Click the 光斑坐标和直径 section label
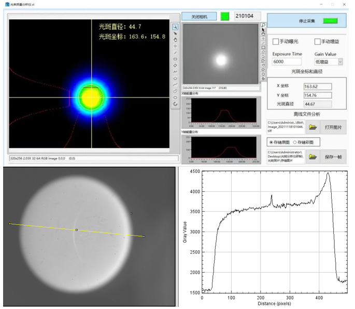Image resolution: width=355 pixels, height=309 pixels. [x=307, y=72]
